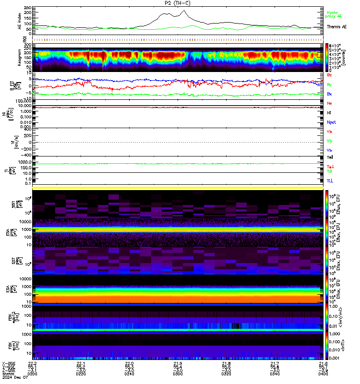Click the FBK scm1 nT color bar

click(x=327, y=346)
